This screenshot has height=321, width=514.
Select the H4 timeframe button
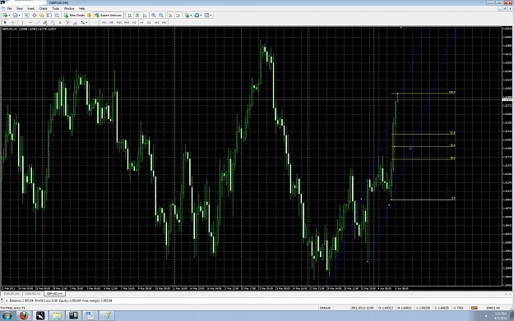tap(141, 23)
